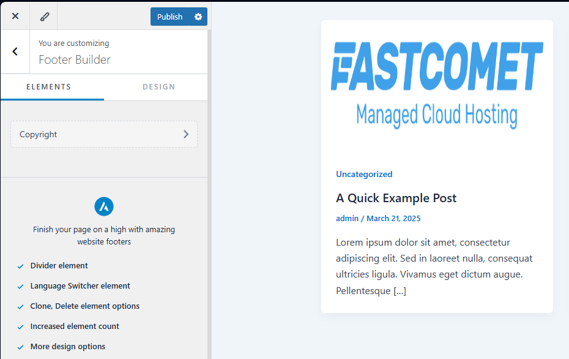Switch to the Elements tab
The width and height of the screenshot is (569, 359).
pyautogui.click(x=49, y=87)
